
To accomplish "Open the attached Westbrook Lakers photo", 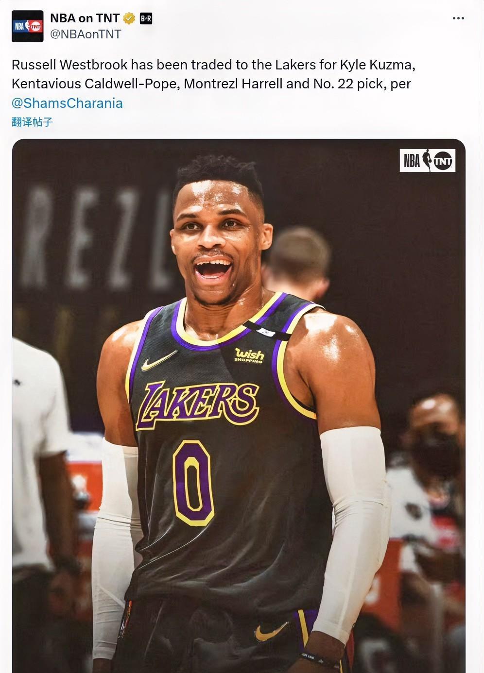I will tap(239, 406).
